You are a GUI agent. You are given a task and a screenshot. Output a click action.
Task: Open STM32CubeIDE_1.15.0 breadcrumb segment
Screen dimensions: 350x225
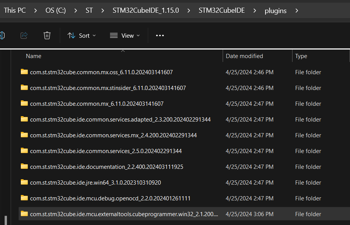point(145,10)
